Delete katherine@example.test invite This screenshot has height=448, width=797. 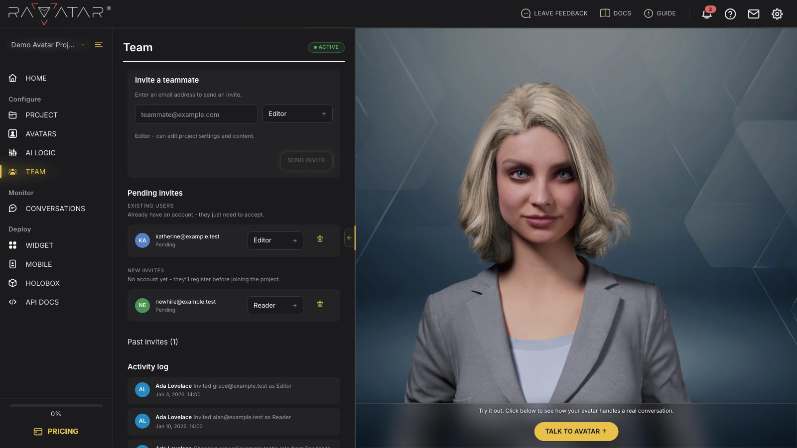[x=320, y=239]
